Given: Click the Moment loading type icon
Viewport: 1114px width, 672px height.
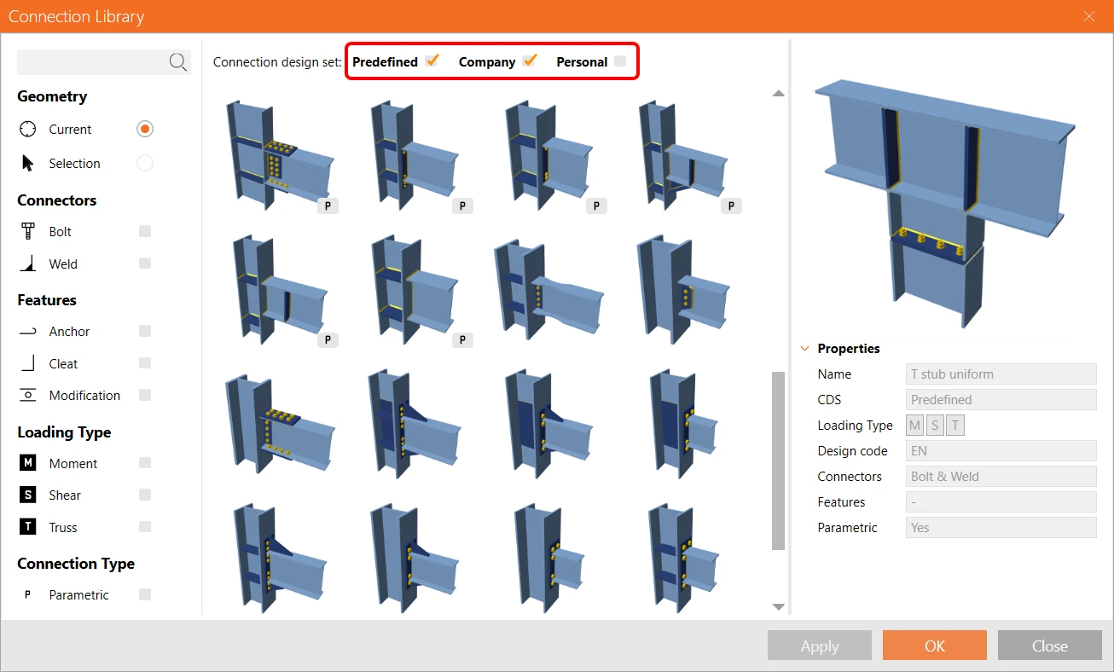Looking at the screenshot, I should coord(28,463).
